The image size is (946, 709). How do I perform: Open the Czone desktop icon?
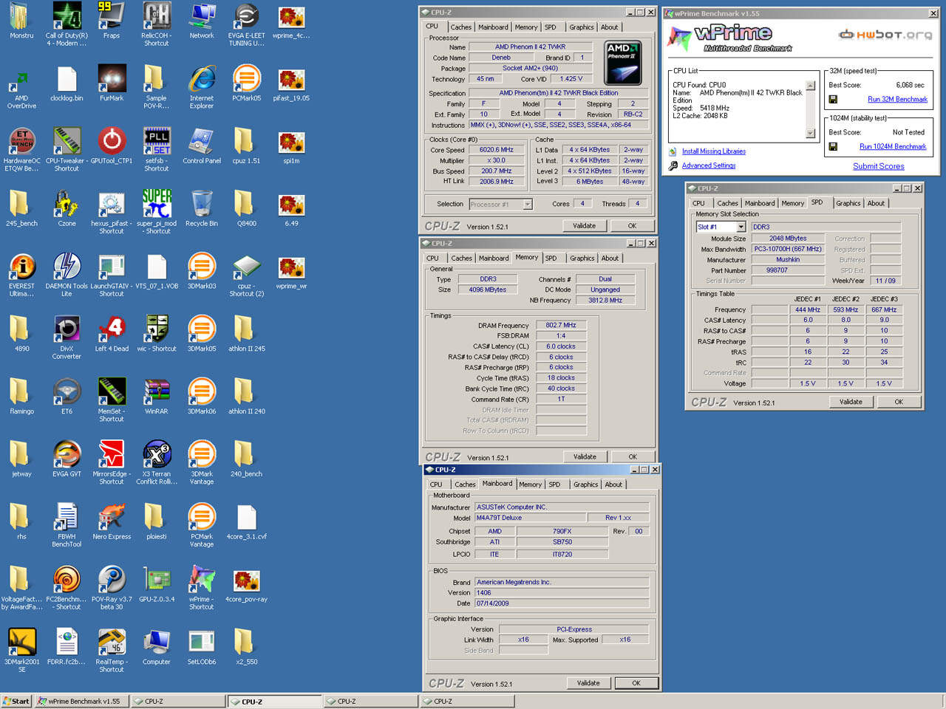point(67,208)
